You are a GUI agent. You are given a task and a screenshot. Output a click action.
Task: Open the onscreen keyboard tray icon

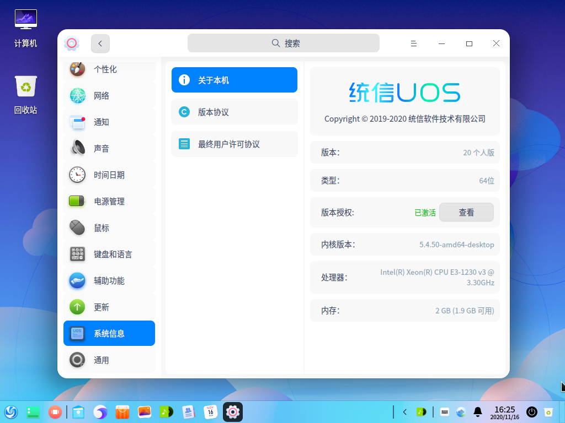click(445, 412)
